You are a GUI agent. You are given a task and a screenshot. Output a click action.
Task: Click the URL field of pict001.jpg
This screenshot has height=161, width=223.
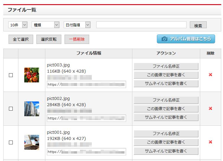point(86,152)
